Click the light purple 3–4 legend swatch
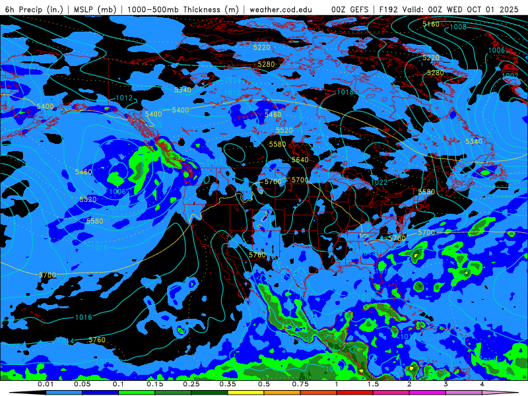This screenshot has width=528, height=396. coord(464,393)
